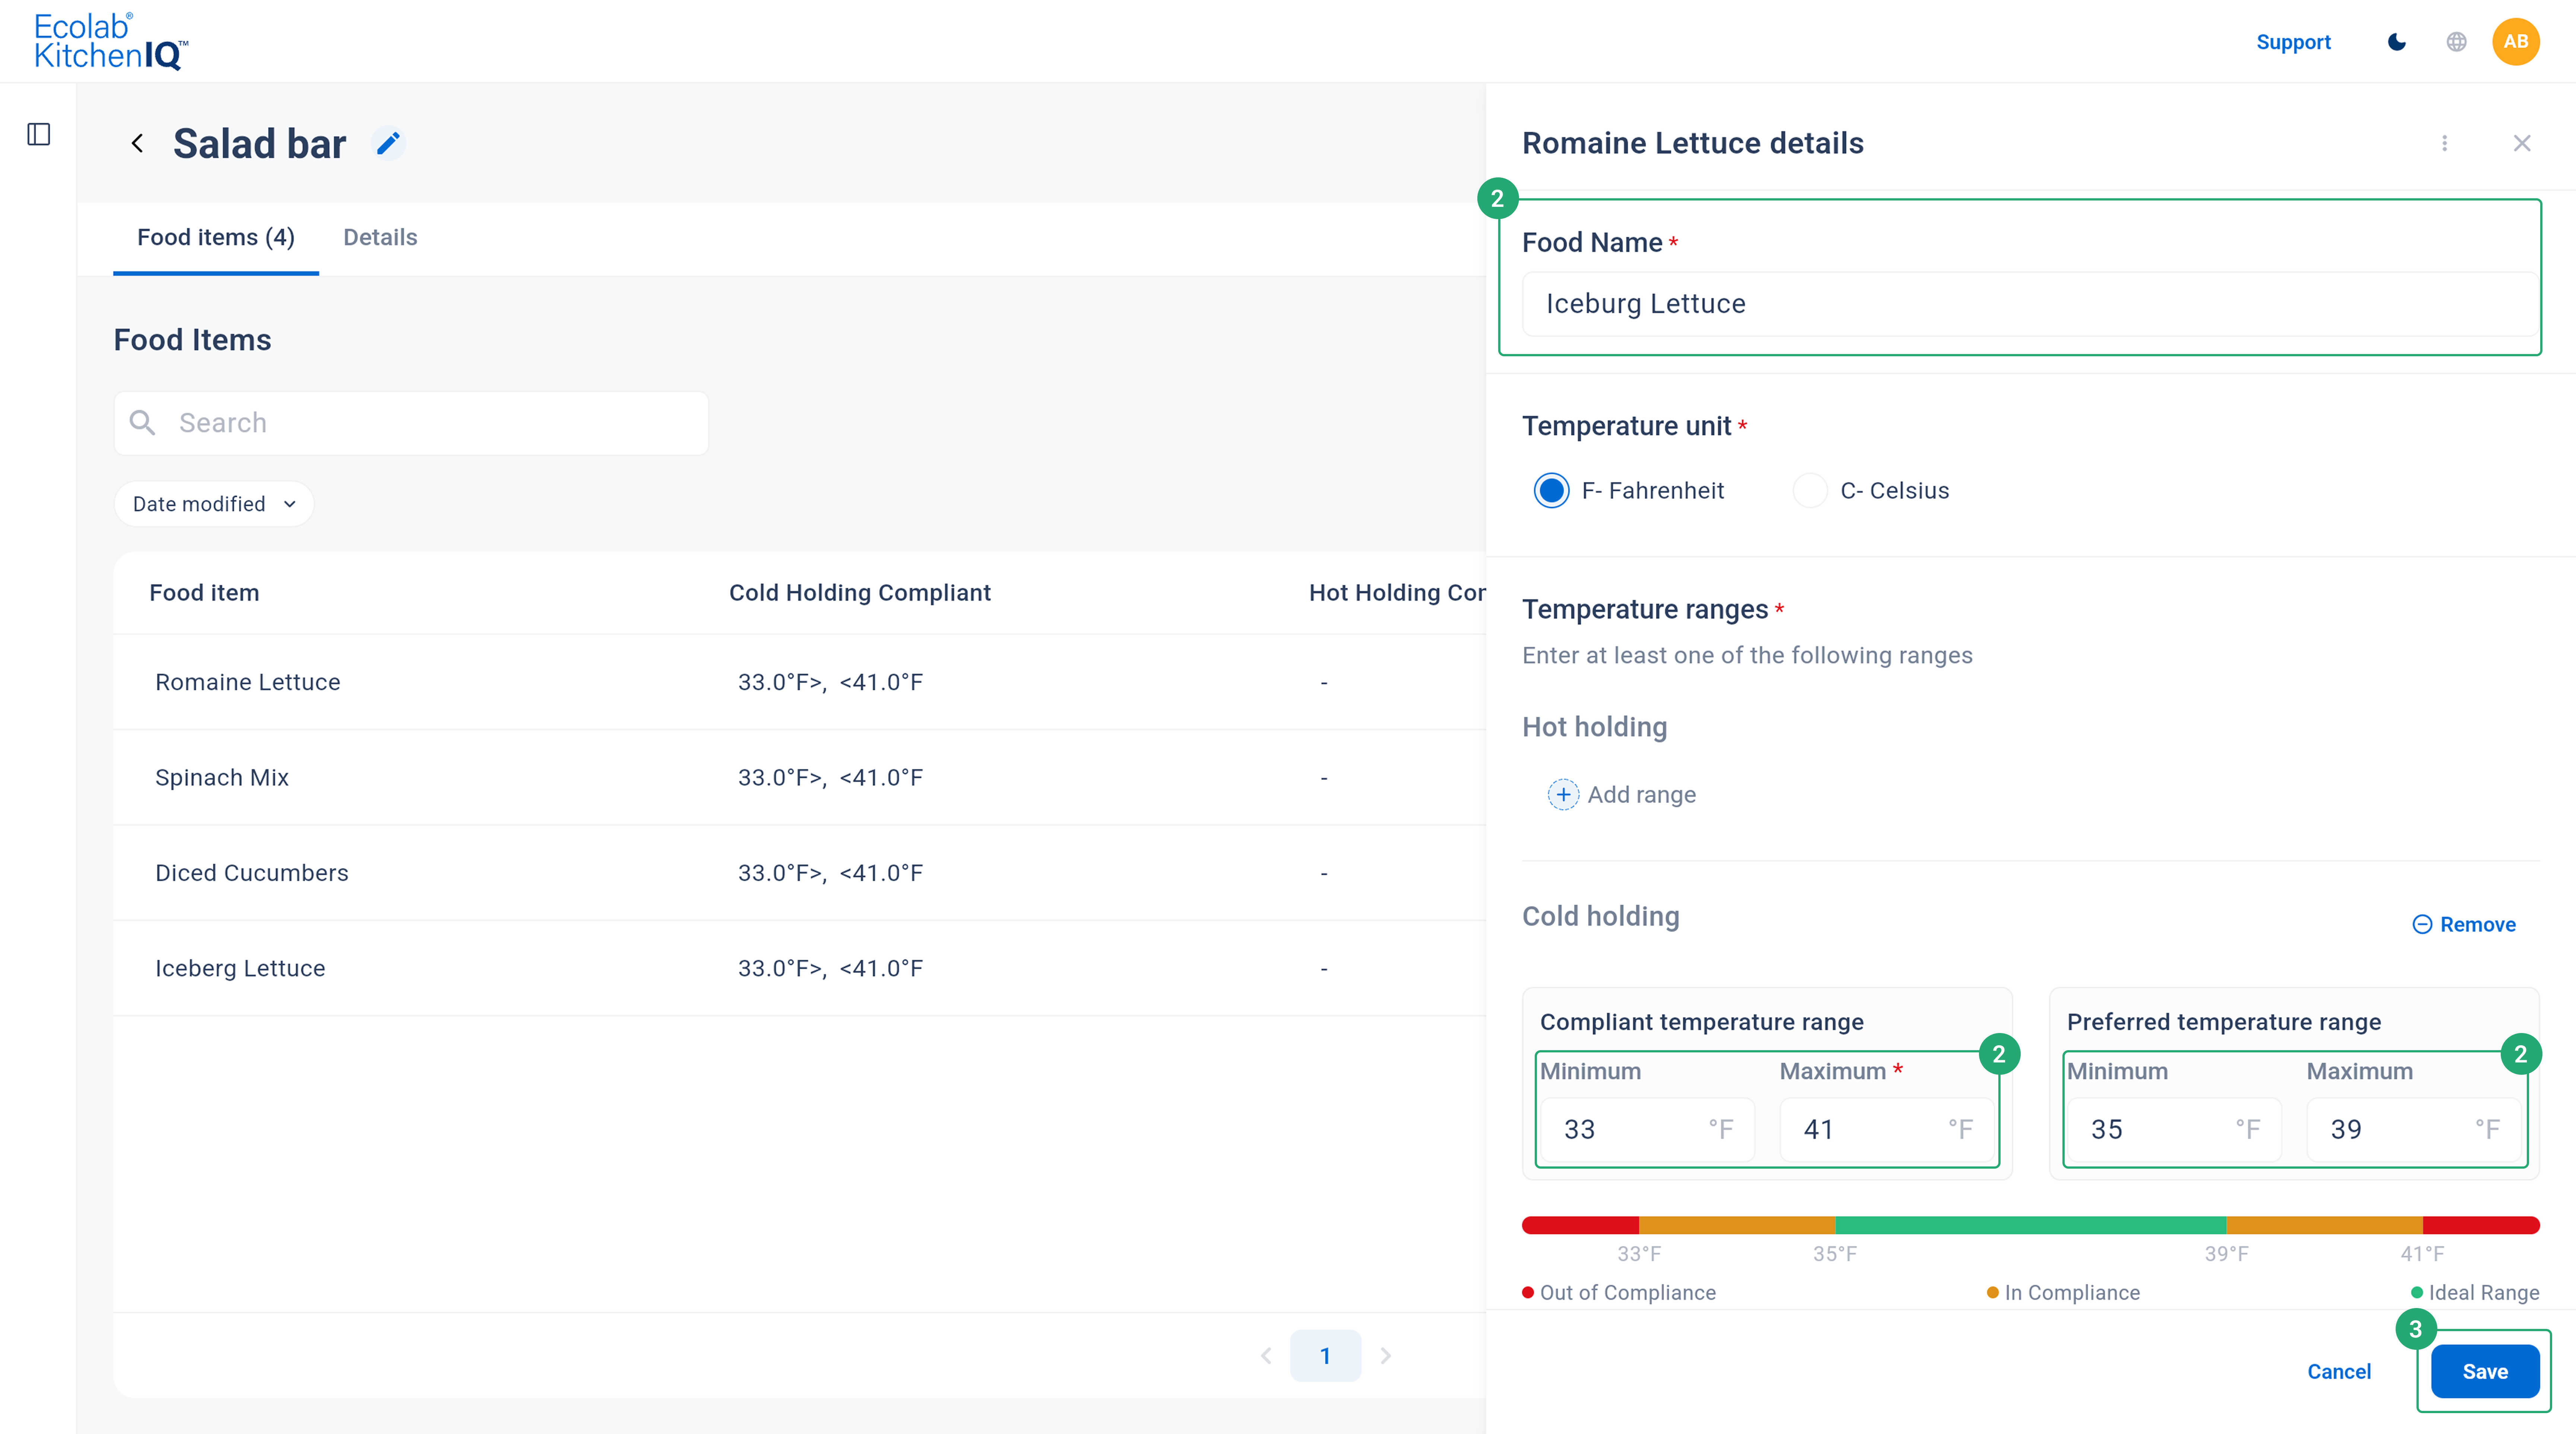Edit the compliant Maximum temperature field

pyautogui.click(x=1886, y=1130)
